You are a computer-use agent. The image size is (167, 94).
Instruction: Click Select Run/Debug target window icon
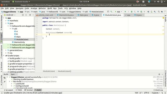click(x=108, y=11)
